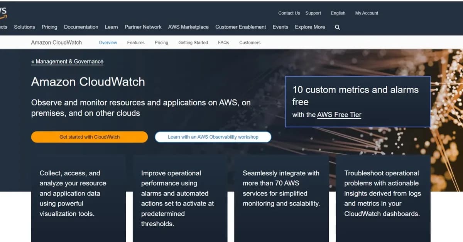
Task: Open the search icon in the navigation bar
Action: click(x=337, y=27)
